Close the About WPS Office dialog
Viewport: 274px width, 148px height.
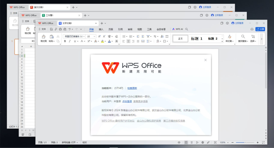coord(205,60)
